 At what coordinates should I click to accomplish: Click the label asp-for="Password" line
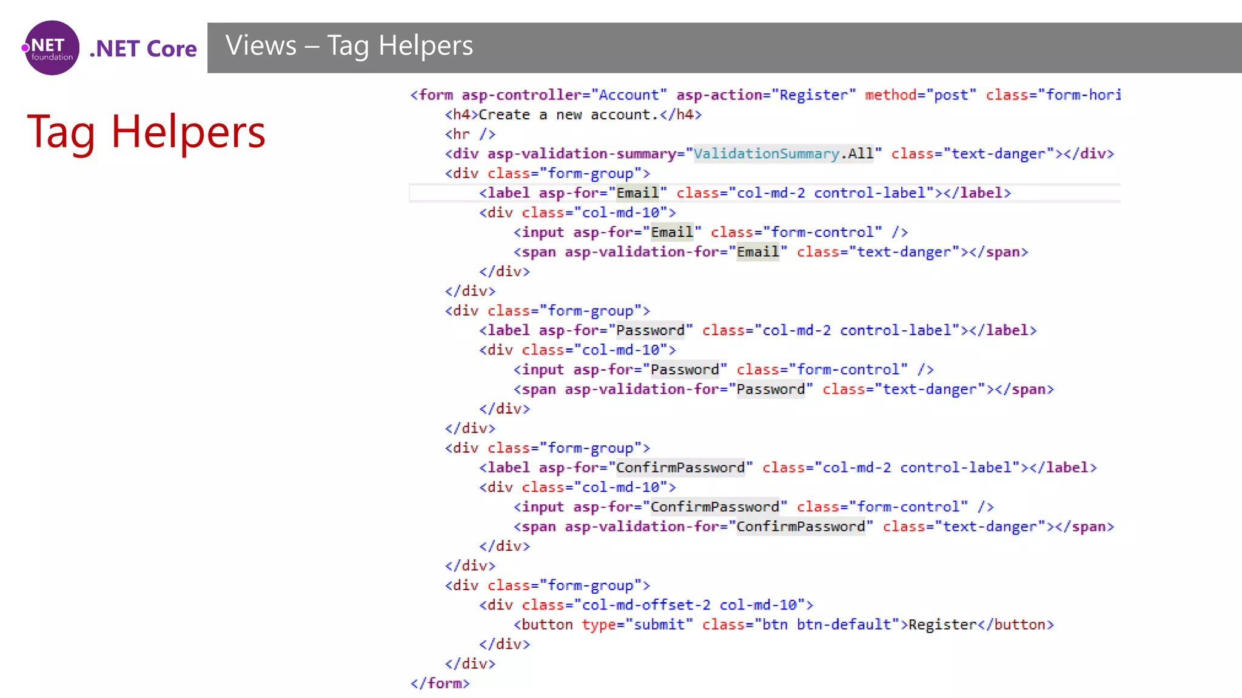pos(758,330)
